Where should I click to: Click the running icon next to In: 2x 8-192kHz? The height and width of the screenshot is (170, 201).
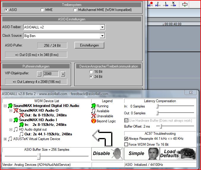(x=22, y=125)
